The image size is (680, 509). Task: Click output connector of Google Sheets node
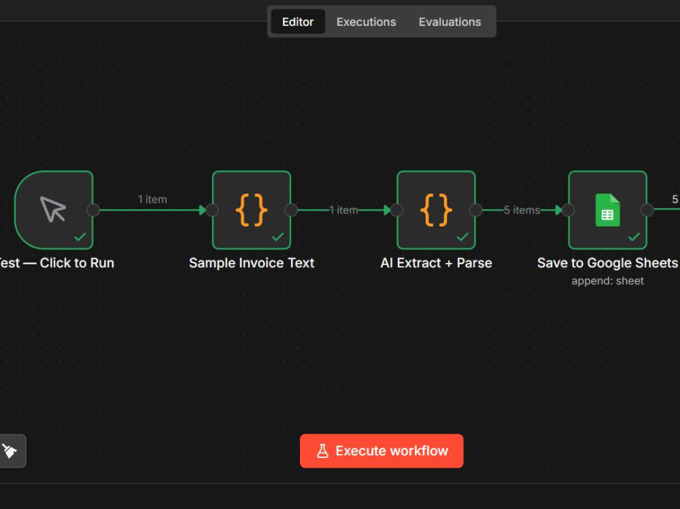coord(647,210)
